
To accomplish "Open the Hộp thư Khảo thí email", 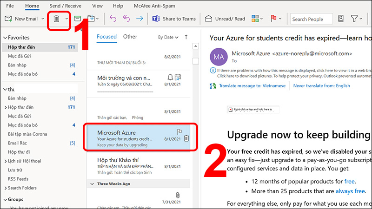I will click(x=139, y=166).
